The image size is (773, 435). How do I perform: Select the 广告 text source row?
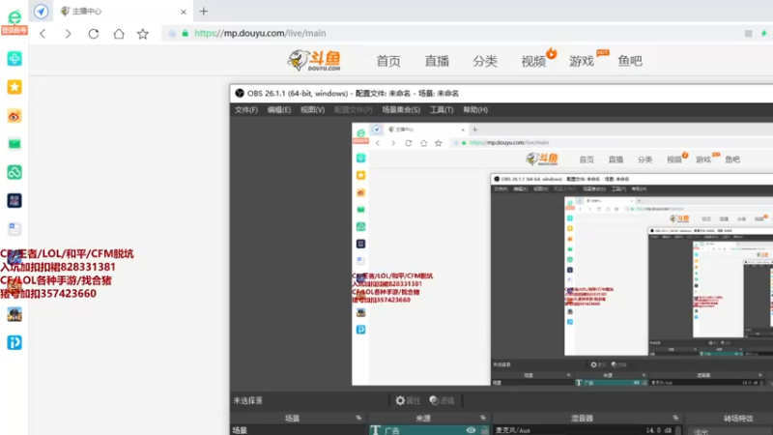429,430
